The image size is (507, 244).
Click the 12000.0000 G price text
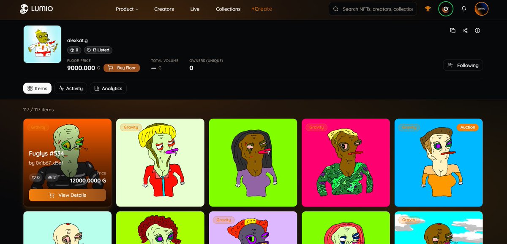[x=88, y=181]
